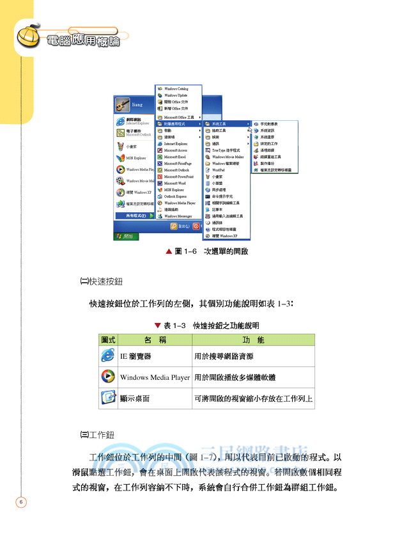Image resolution: width=402 pixels, height=550 pixels.
Task: Expand 系統工具 submenu arrow
Action: pos(248,124)
